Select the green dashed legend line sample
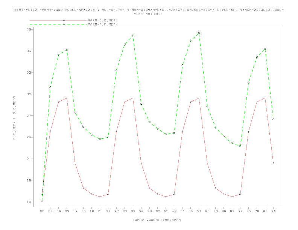This screenshot has width=298, height=230. (58, 24)
